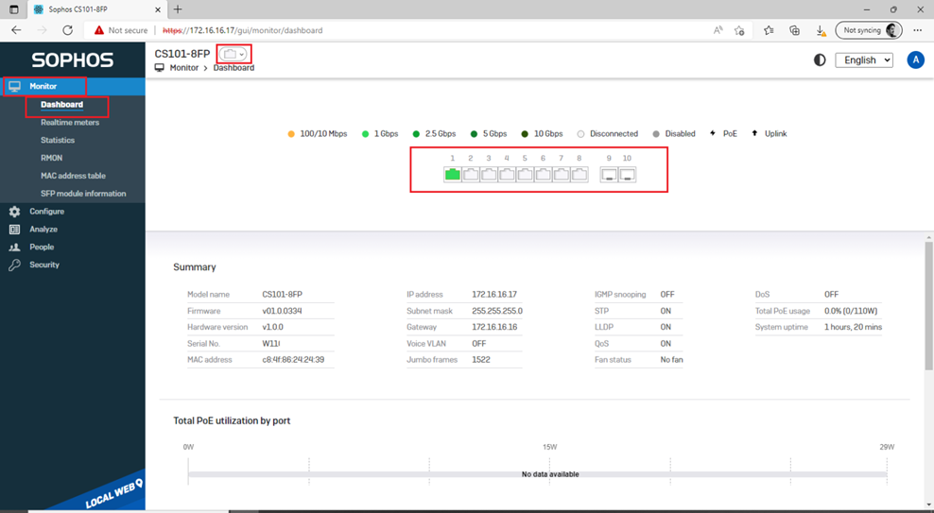Click the browser downloads icon
This screenshot has width=934, height=513.
point(821,30)
